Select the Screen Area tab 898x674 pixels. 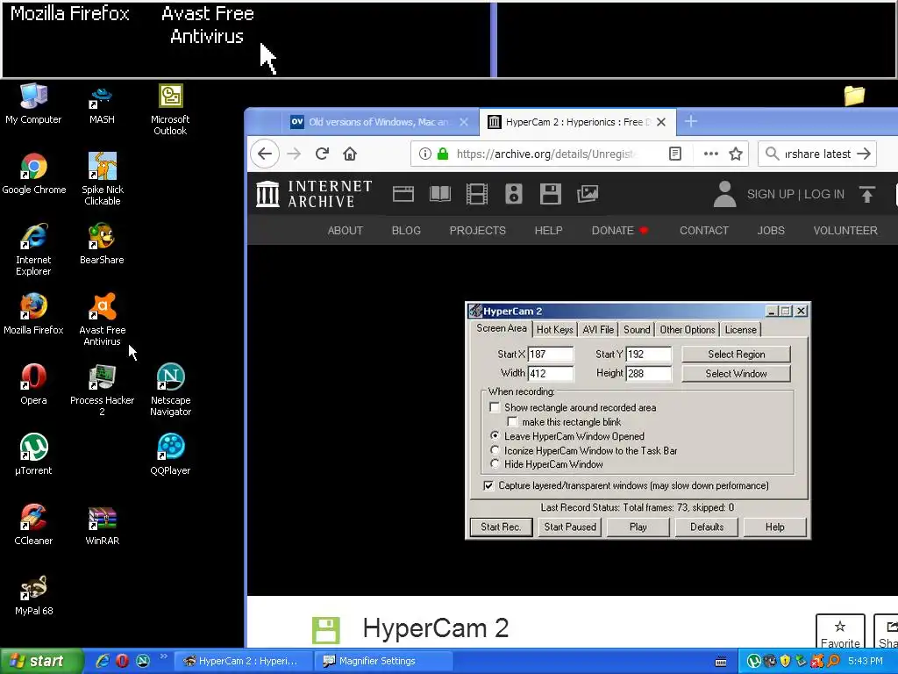click(x=502, y=328)
